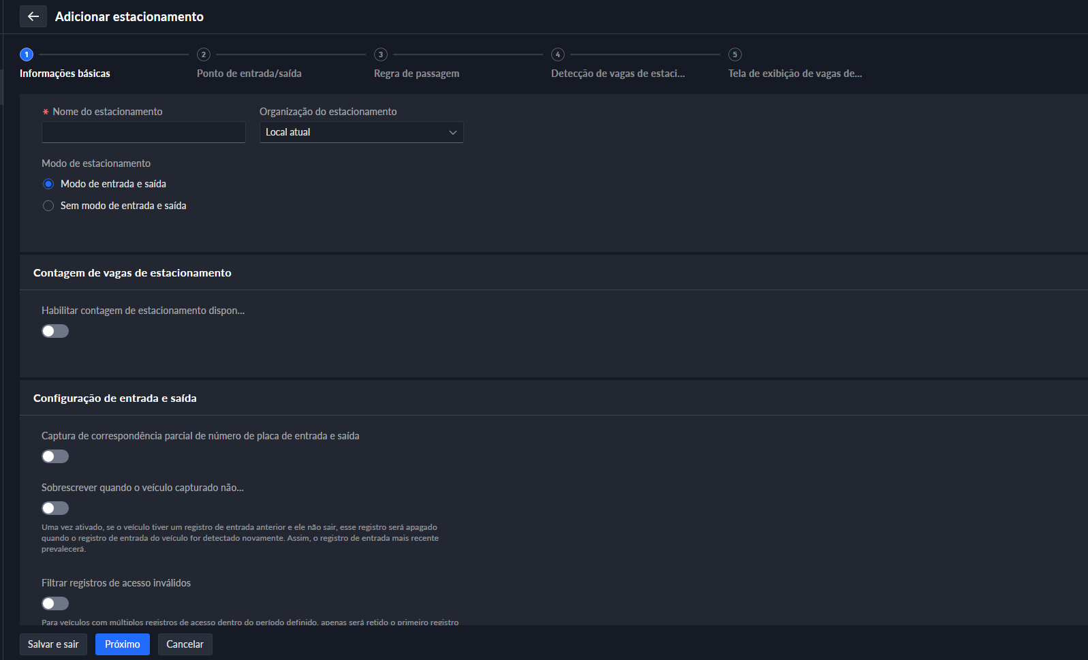1088x660 pixels.
Task: Go to 'Regra de passagem' step
Action: pos(416,74)
